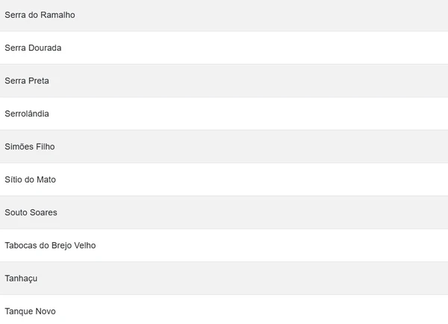
Task: Click the Simões Filho entry
Action: [x=29, y=147]
